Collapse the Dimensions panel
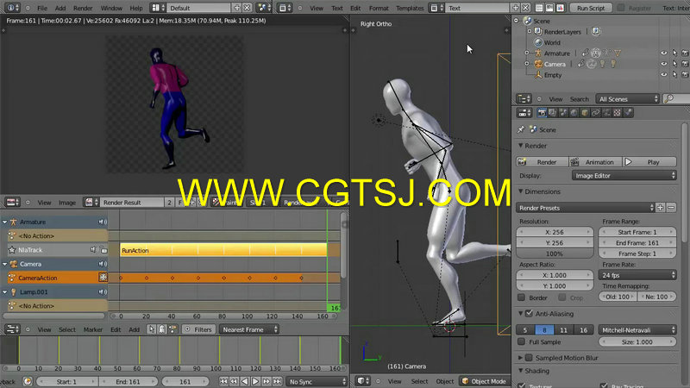Screen dimensions: 690x388 point(521,191)
